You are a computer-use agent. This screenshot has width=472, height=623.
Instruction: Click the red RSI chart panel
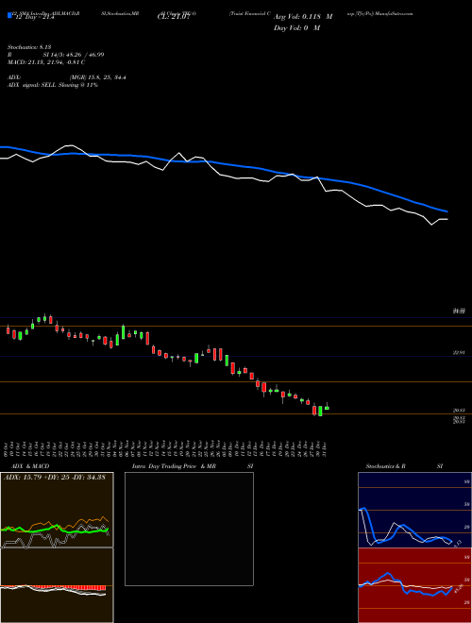point(414,585)
